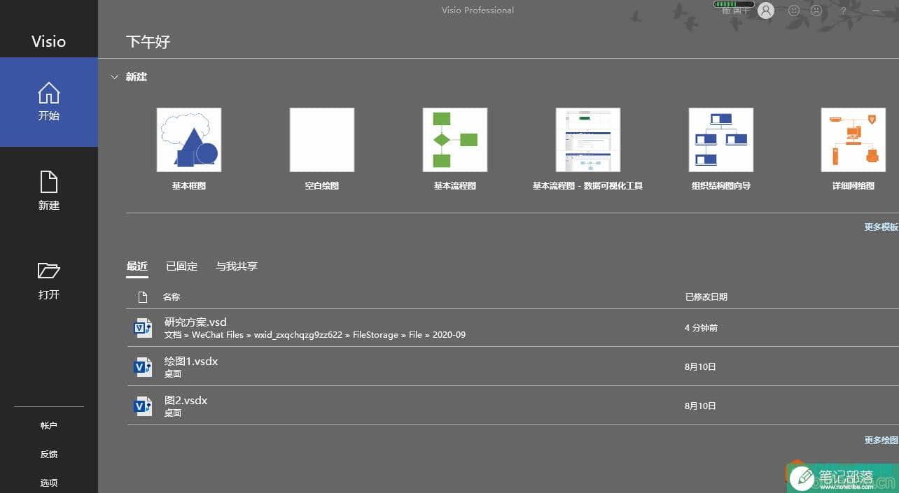The image size is (899, 493).
Task: Open the 开始 home page icon
Action: pyautogui.click(x=49, y=93)
